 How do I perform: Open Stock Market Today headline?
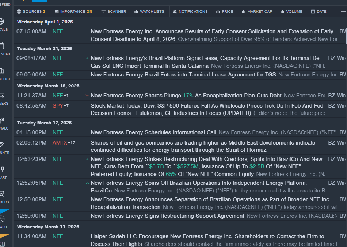click(207, 109)
